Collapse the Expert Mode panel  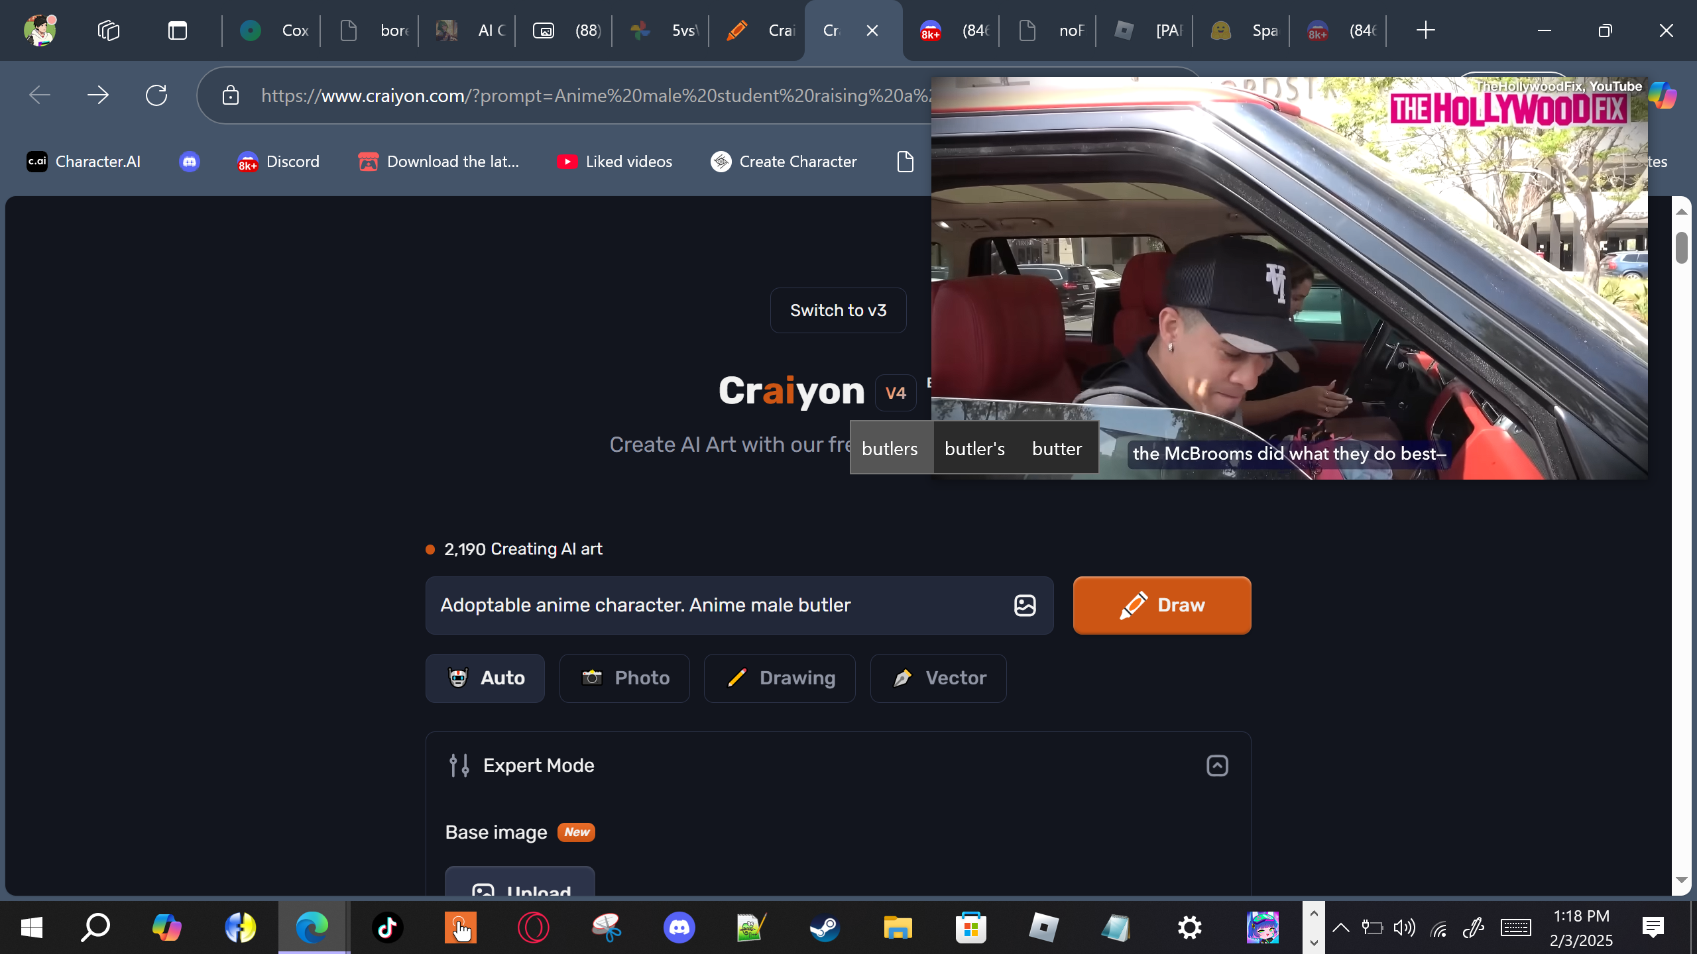pyautogui.click(x=1217, y=765)
